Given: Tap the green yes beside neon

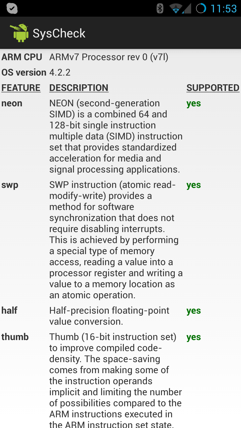Looking at the screenshot, I should [193, 103].
